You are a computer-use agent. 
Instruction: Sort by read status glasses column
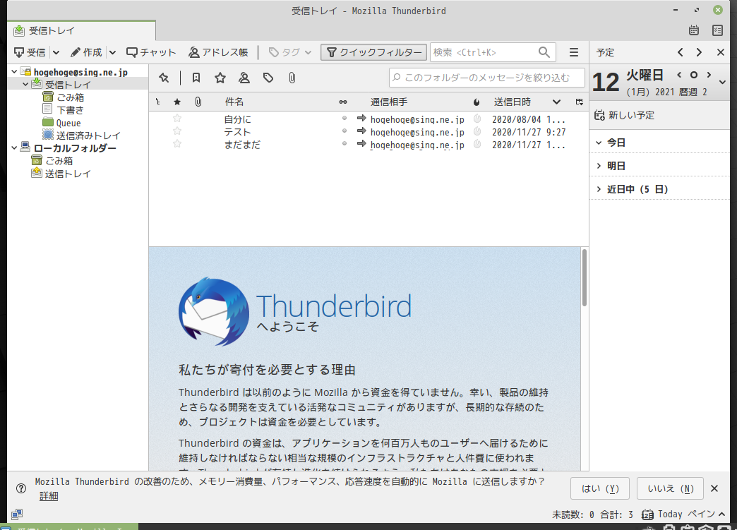click(343, 102)
